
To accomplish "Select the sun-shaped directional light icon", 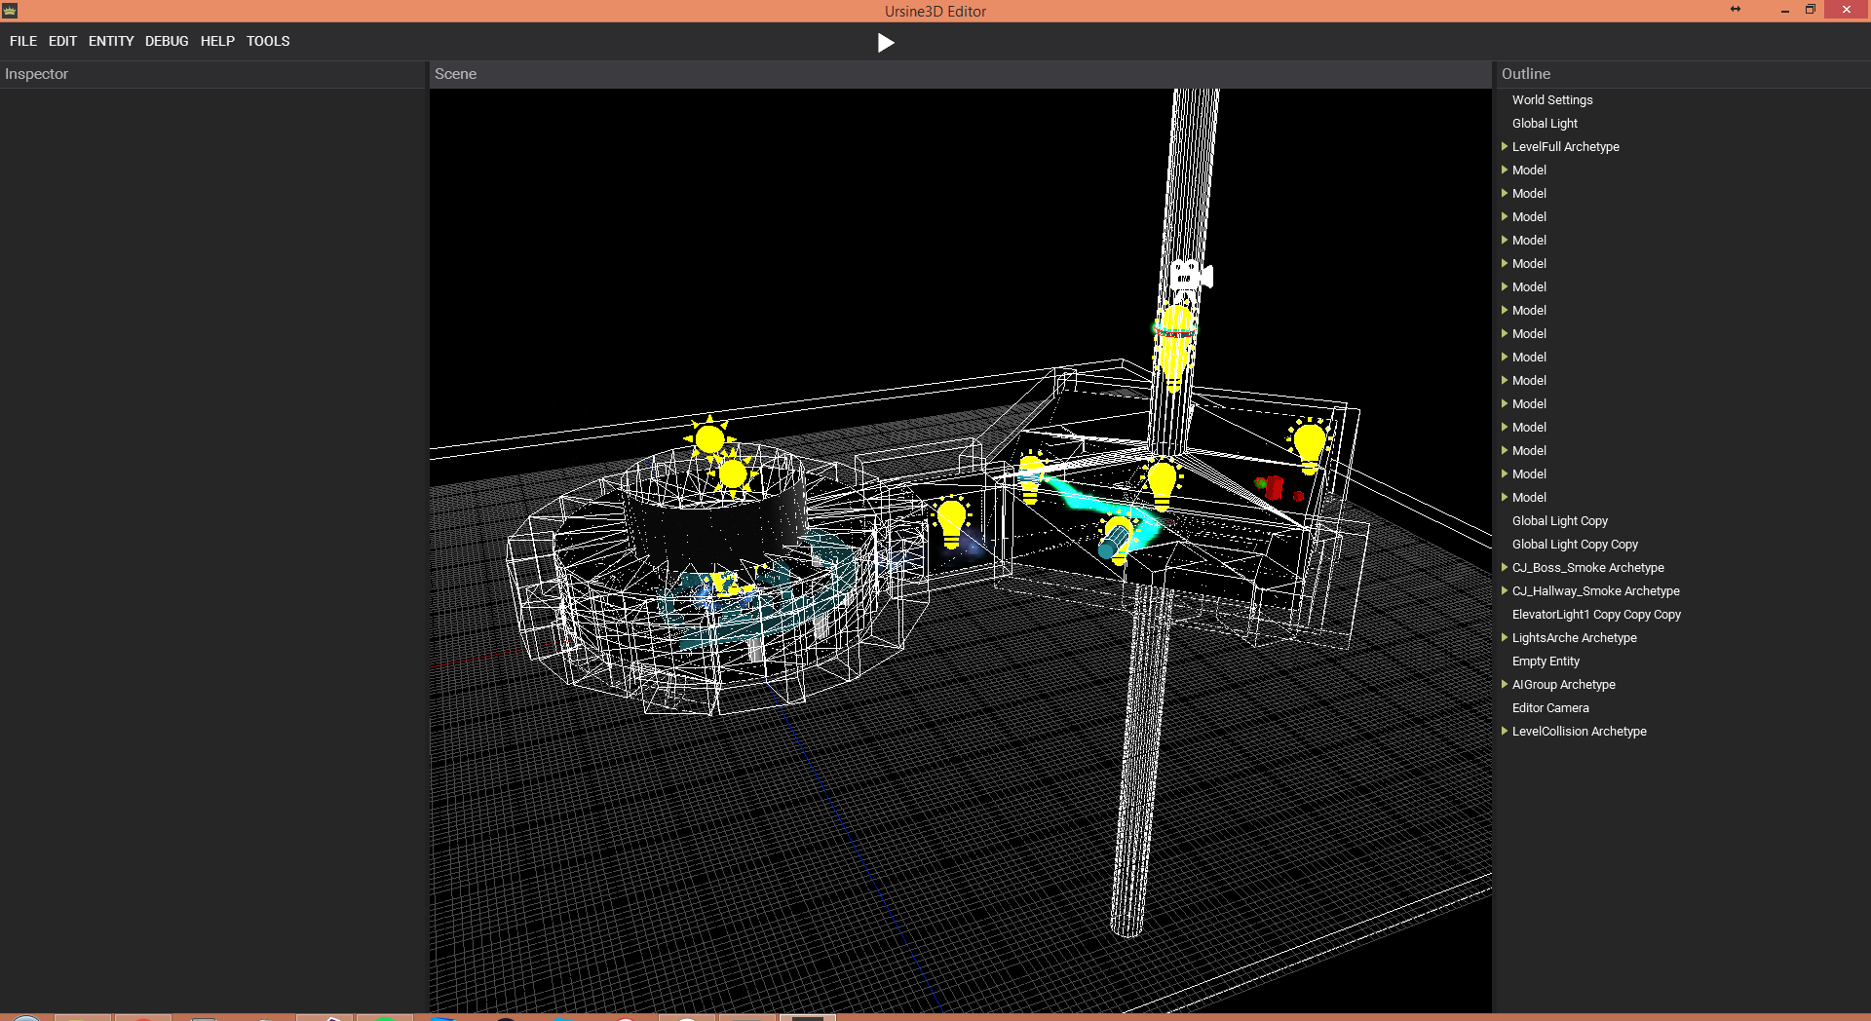I will click(x=709, y=438).
